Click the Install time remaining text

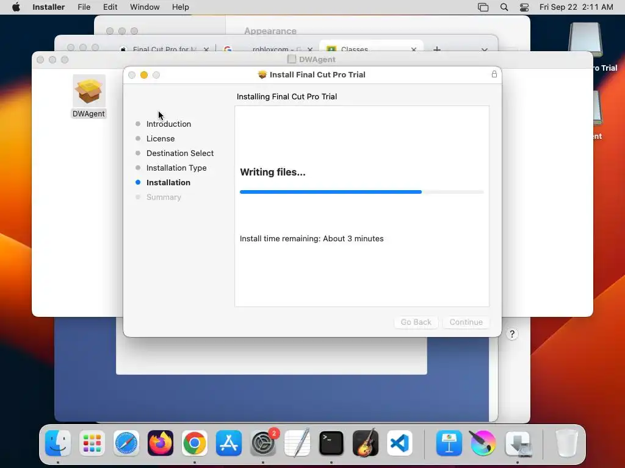[311, 238]
